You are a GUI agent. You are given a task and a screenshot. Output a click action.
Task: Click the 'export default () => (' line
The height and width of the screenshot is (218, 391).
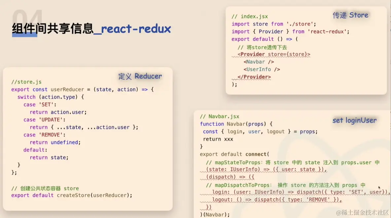pos(265,39)
